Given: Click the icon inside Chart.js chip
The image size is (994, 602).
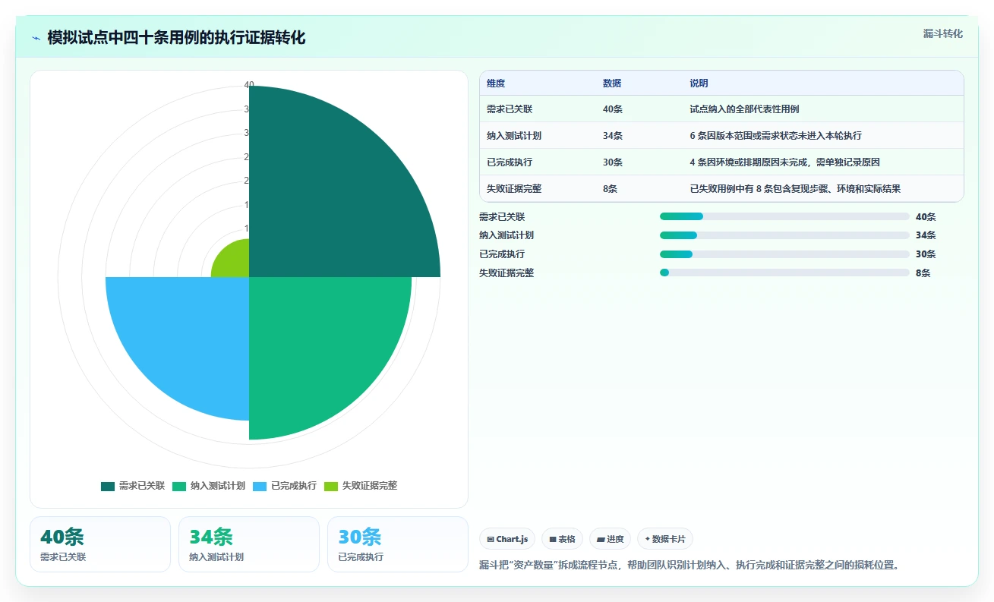Looking at the screenshot, I should click(491, 539).
